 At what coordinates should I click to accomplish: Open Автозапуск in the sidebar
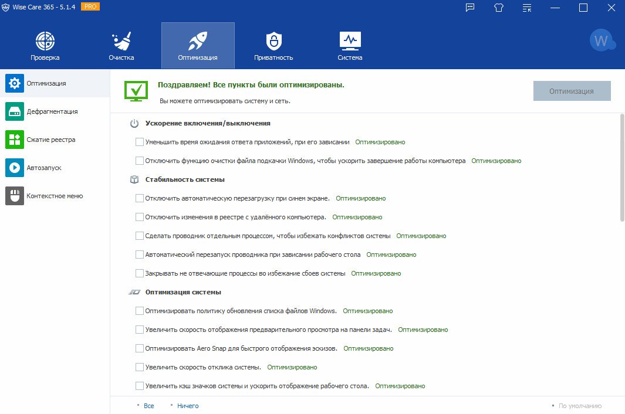click(43, 168)
